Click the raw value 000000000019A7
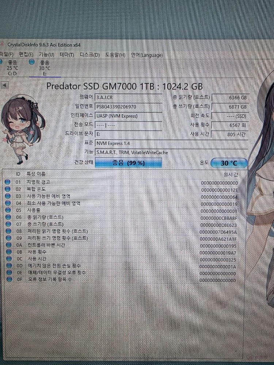This screenshot has height=365, width=274. click(x=218, y=253)
